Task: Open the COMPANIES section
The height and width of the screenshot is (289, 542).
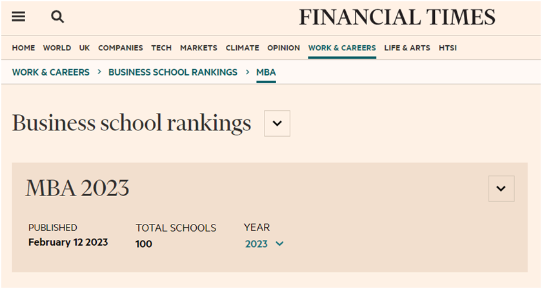Action: (x=121, y=48)
